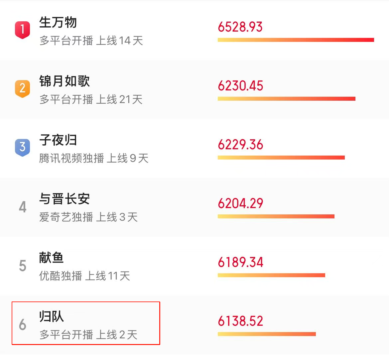Image resolution: width=389 pixels, height=355 pixels.
Task: Click subtitle 优酷独播 上线11天
Action: point(84,276)
